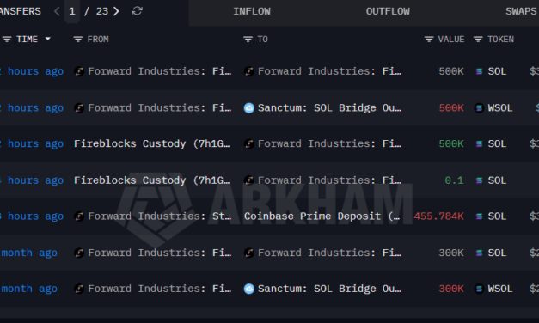Click red 300K WSOL value cell
This screenshot has width=539, height=323.
[451, 289]
